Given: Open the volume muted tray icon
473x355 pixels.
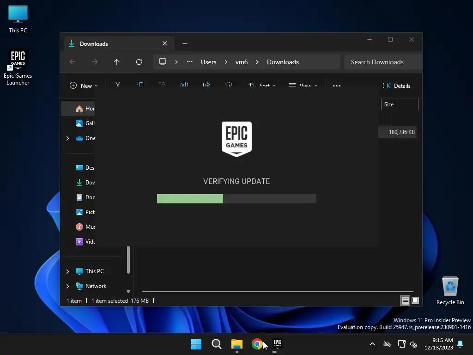Looking at the screenshot, I should coord(413,344).
